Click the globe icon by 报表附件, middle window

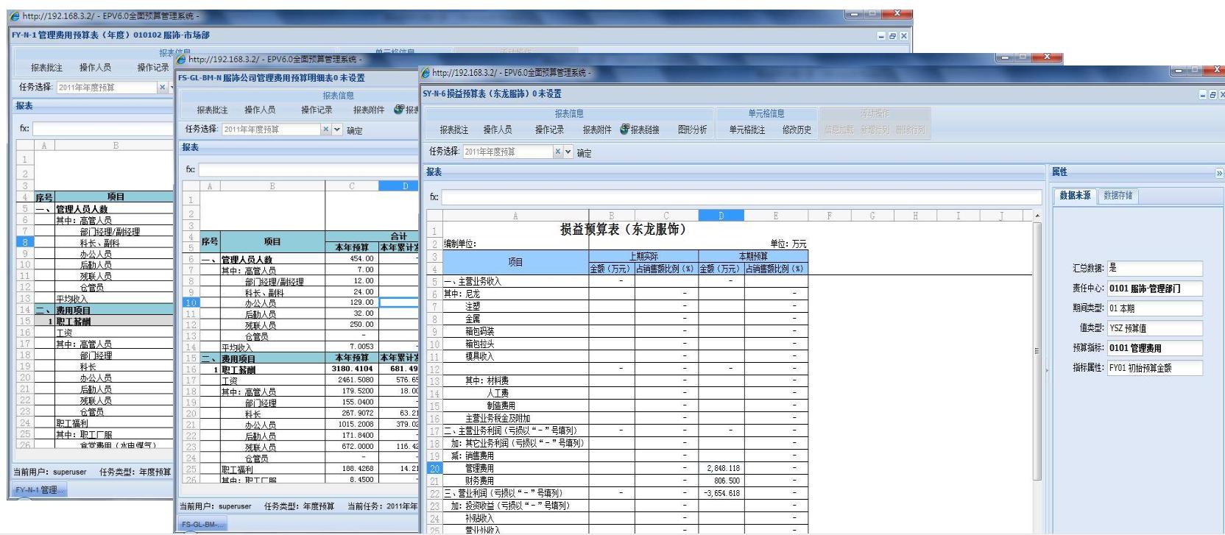pos(399,110)
